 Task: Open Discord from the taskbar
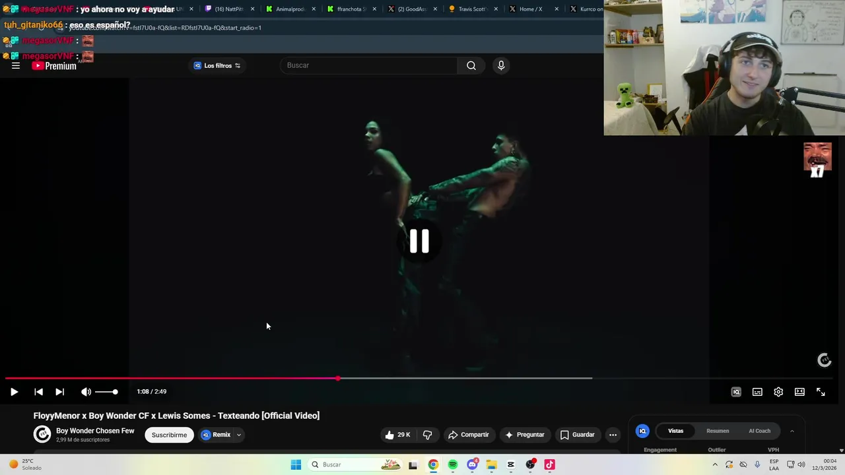point(472,464)
